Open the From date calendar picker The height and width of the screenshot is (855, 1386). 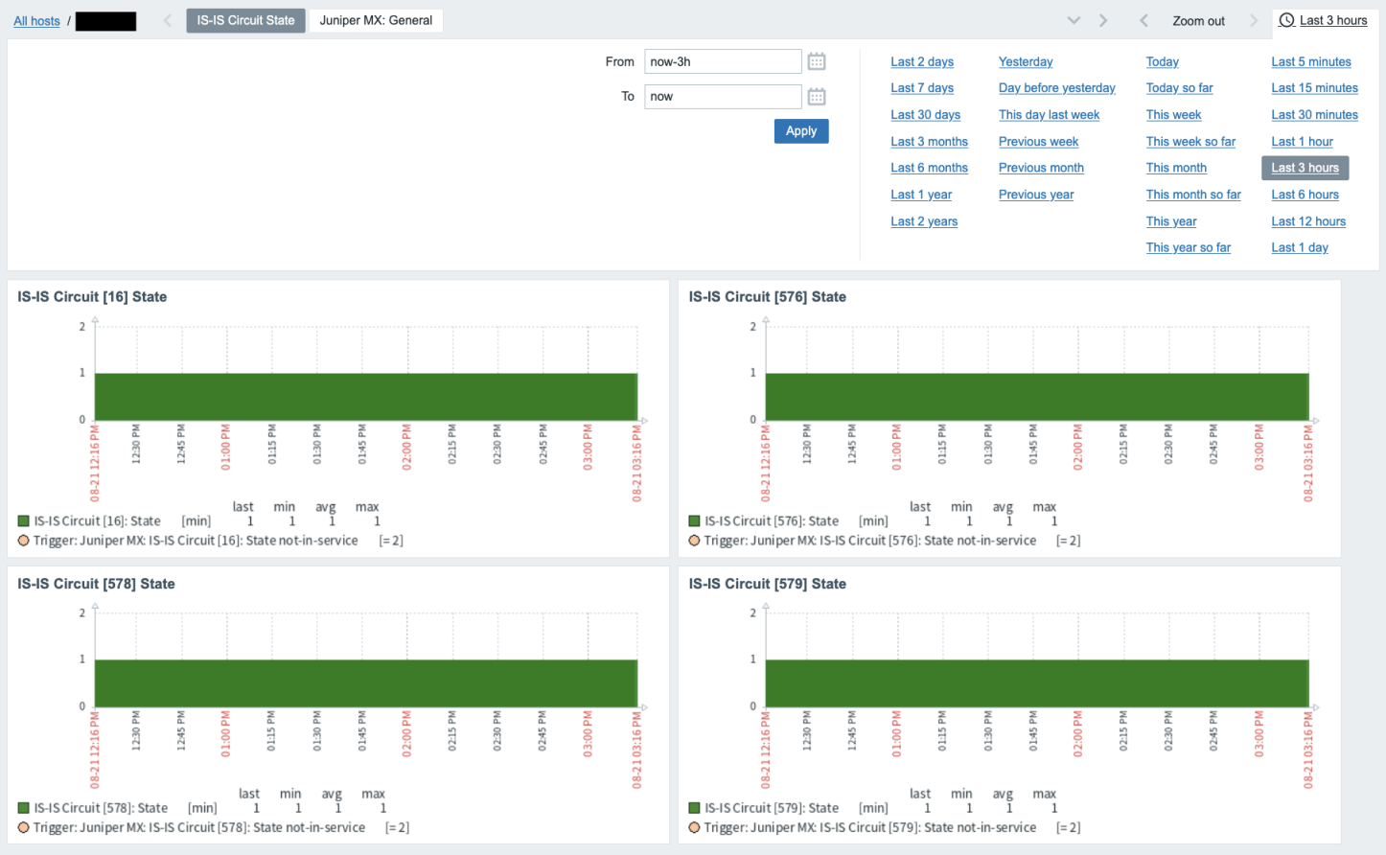tap(816, 61)
